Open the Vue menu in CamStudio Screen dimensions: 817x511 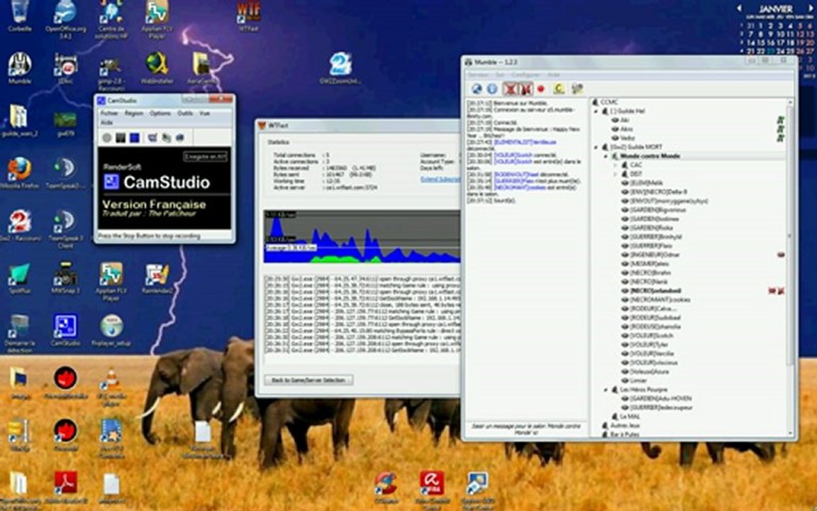pos(204,113)
